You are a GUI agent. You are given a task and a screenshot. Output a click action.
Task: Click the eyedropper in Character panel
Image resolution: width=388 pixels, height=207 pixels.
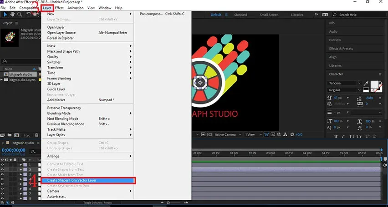click(366, 84)
